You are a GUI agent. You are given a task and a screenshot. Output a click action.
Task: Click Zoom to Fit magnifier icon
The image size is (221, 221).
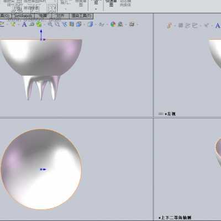pos(50,24)
